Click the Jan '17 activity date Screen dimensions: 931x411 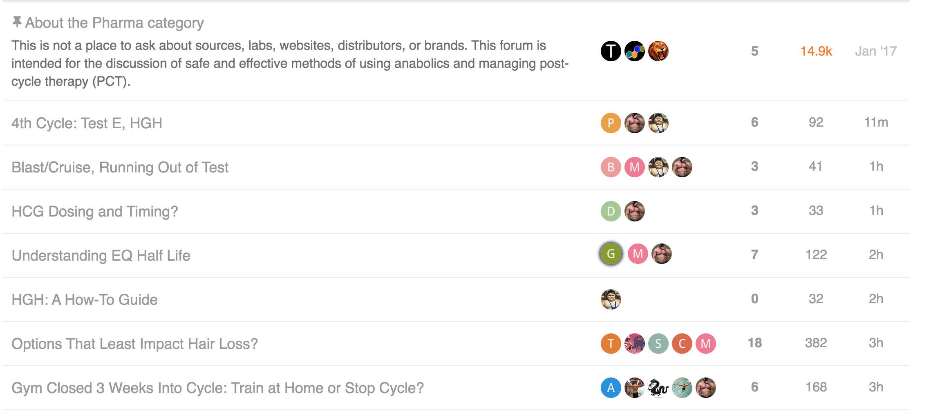pyautogui.click(x=875, y=51)
